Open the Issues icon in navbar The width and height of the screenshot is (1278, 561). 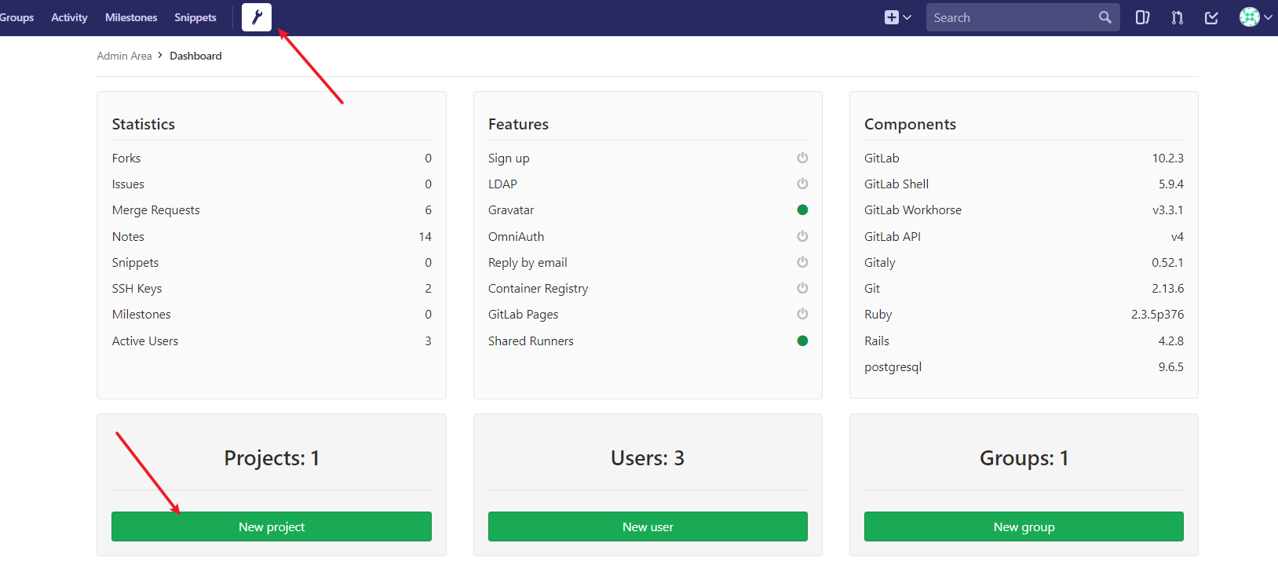click(x=1143, y=17)
